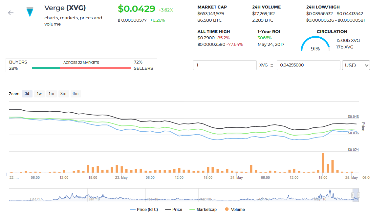390x224 pixels.
Task: Click the 86,580 BTC market cap
Action: coord(210,20)
